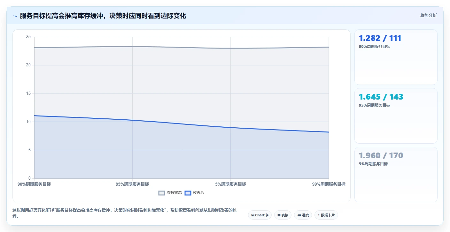Click the 趋势分析 label in header

[x=428, y=15]
